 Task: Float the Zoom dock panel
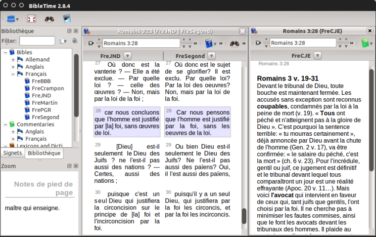[x=69, y=166]
